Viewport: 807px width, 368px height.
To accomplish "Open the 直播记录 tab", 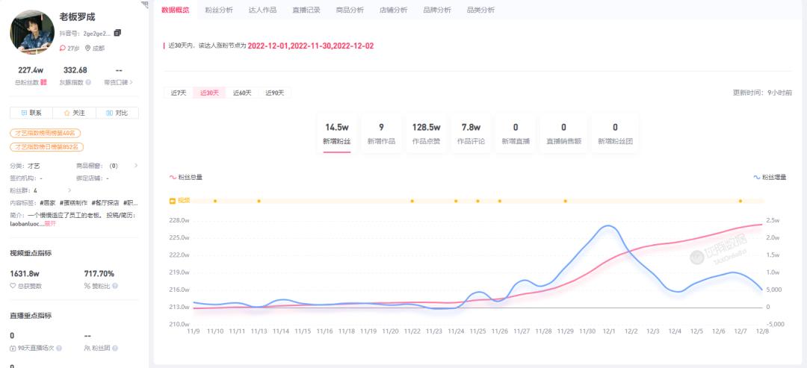I will (x=306, y=10).
